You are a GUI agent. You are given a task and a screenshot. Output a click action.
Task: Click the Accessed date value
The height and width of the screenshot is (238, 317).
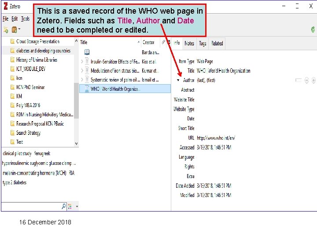point(214,148)
